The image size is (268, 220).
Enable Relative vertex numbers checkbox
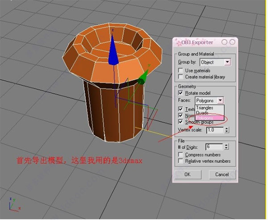pyautogui.click(x=180, y=161)
